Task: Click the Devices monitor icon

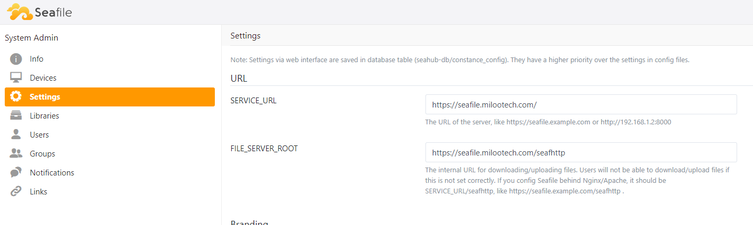Action: (x=16, y=78)
